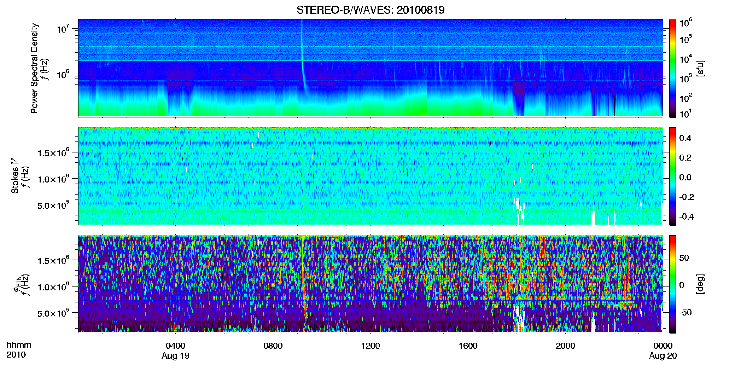Click the phi RTN angle colorbar
This screenshot has height=382, width=741.
click(x=673, y=284)
